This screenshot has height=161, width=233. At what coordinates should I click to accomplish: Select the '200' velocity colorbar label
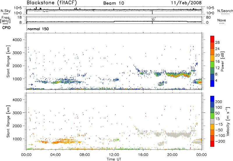point(219,102)
